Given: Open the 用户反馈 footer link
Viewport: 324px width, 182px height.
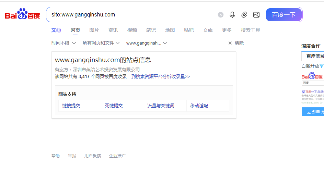Looking at the screenshot, I should [93, 156].
